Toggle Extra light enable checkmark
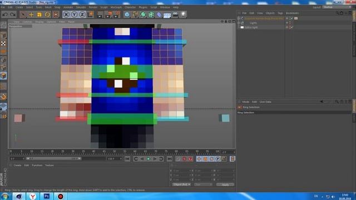This screenshot has width=356, height=200. click(291, 27)
